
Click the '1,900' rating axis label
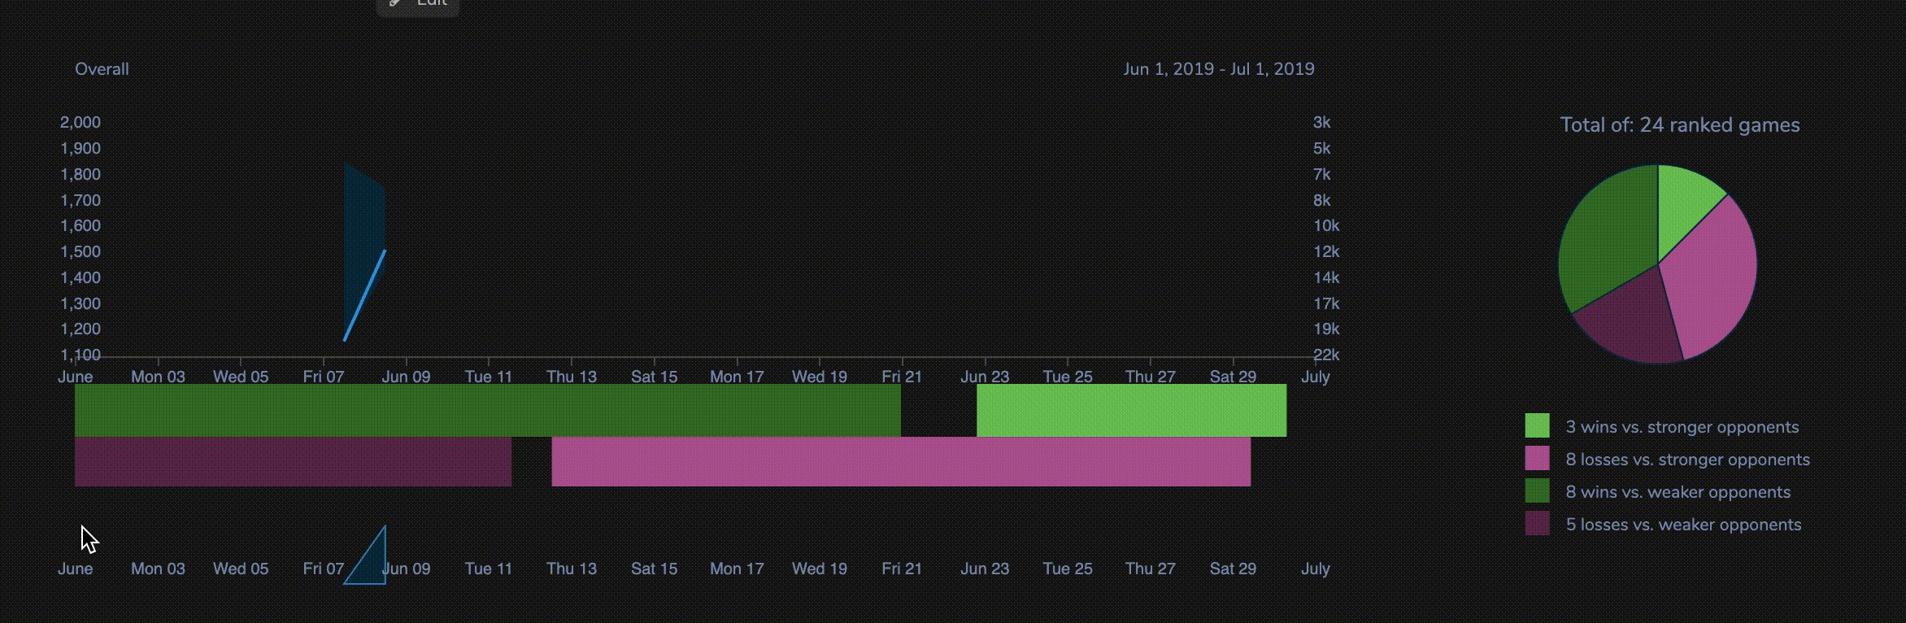tap(81, 148)
